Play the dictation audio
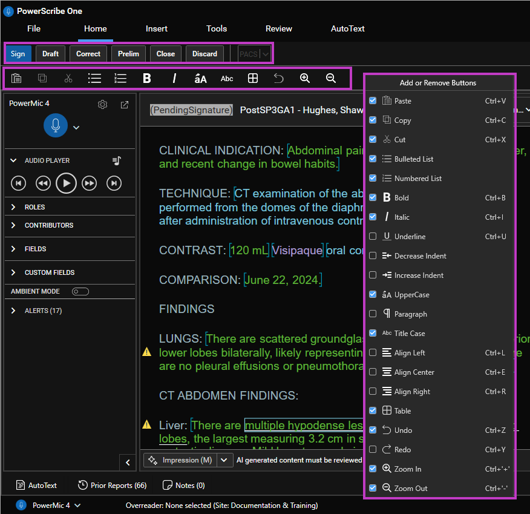Image resolution: width=530 pixels, height=514 pixels. (x=67, y=183)
